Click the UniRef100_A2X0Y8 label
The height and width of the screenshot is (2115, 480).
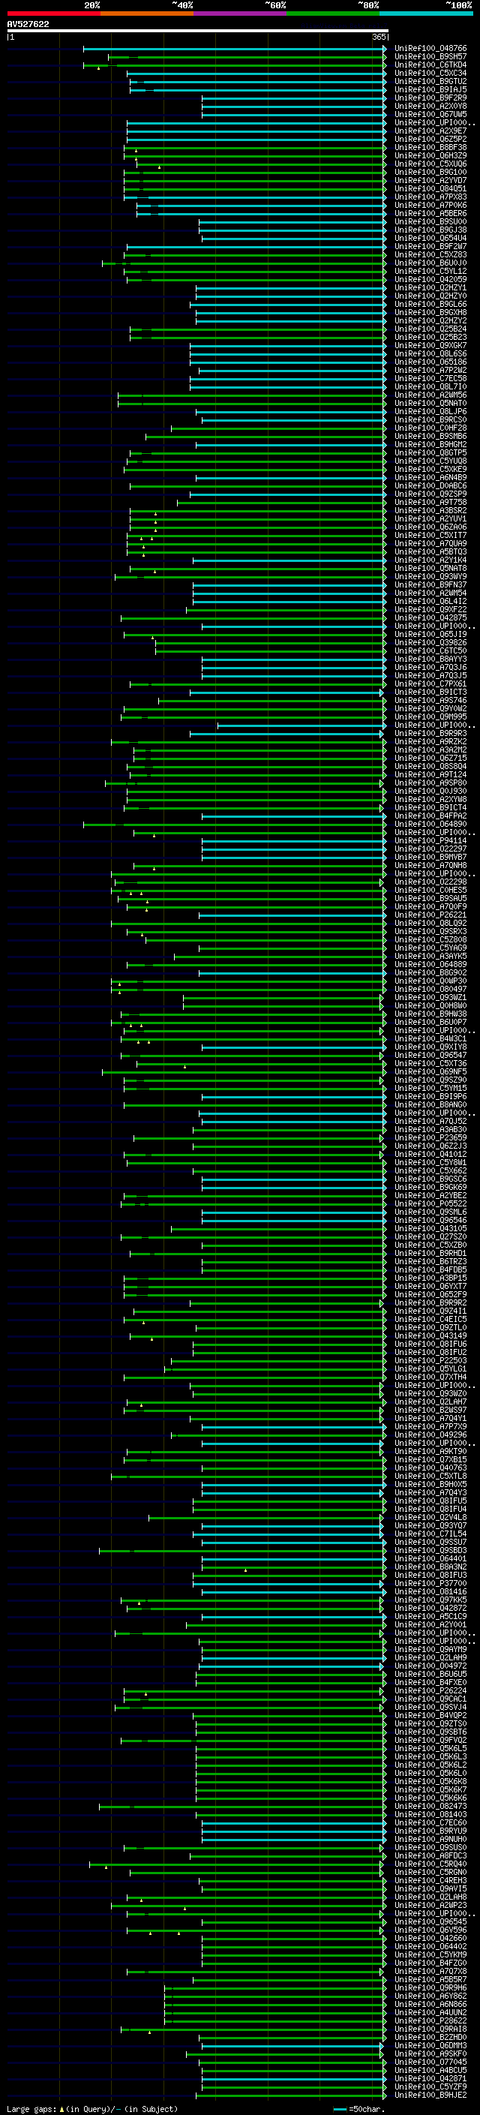[x=430, y=106]
